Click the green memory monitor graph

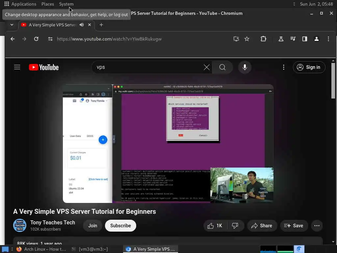click(x=285, y=249)
